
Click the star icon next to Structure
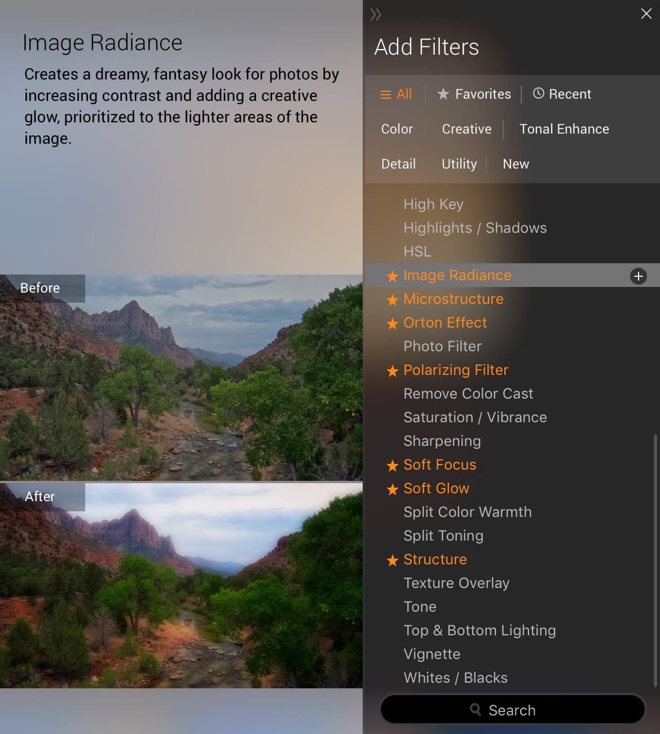coord(393,560)
